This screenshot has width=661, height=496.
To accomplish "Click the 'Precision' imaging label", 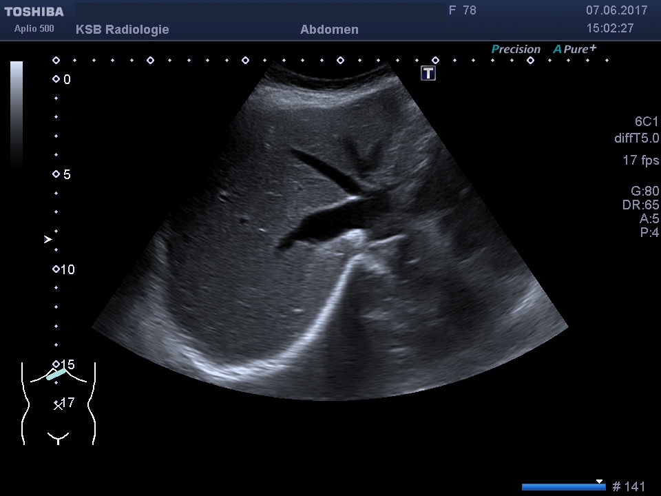I will (516, 49).
